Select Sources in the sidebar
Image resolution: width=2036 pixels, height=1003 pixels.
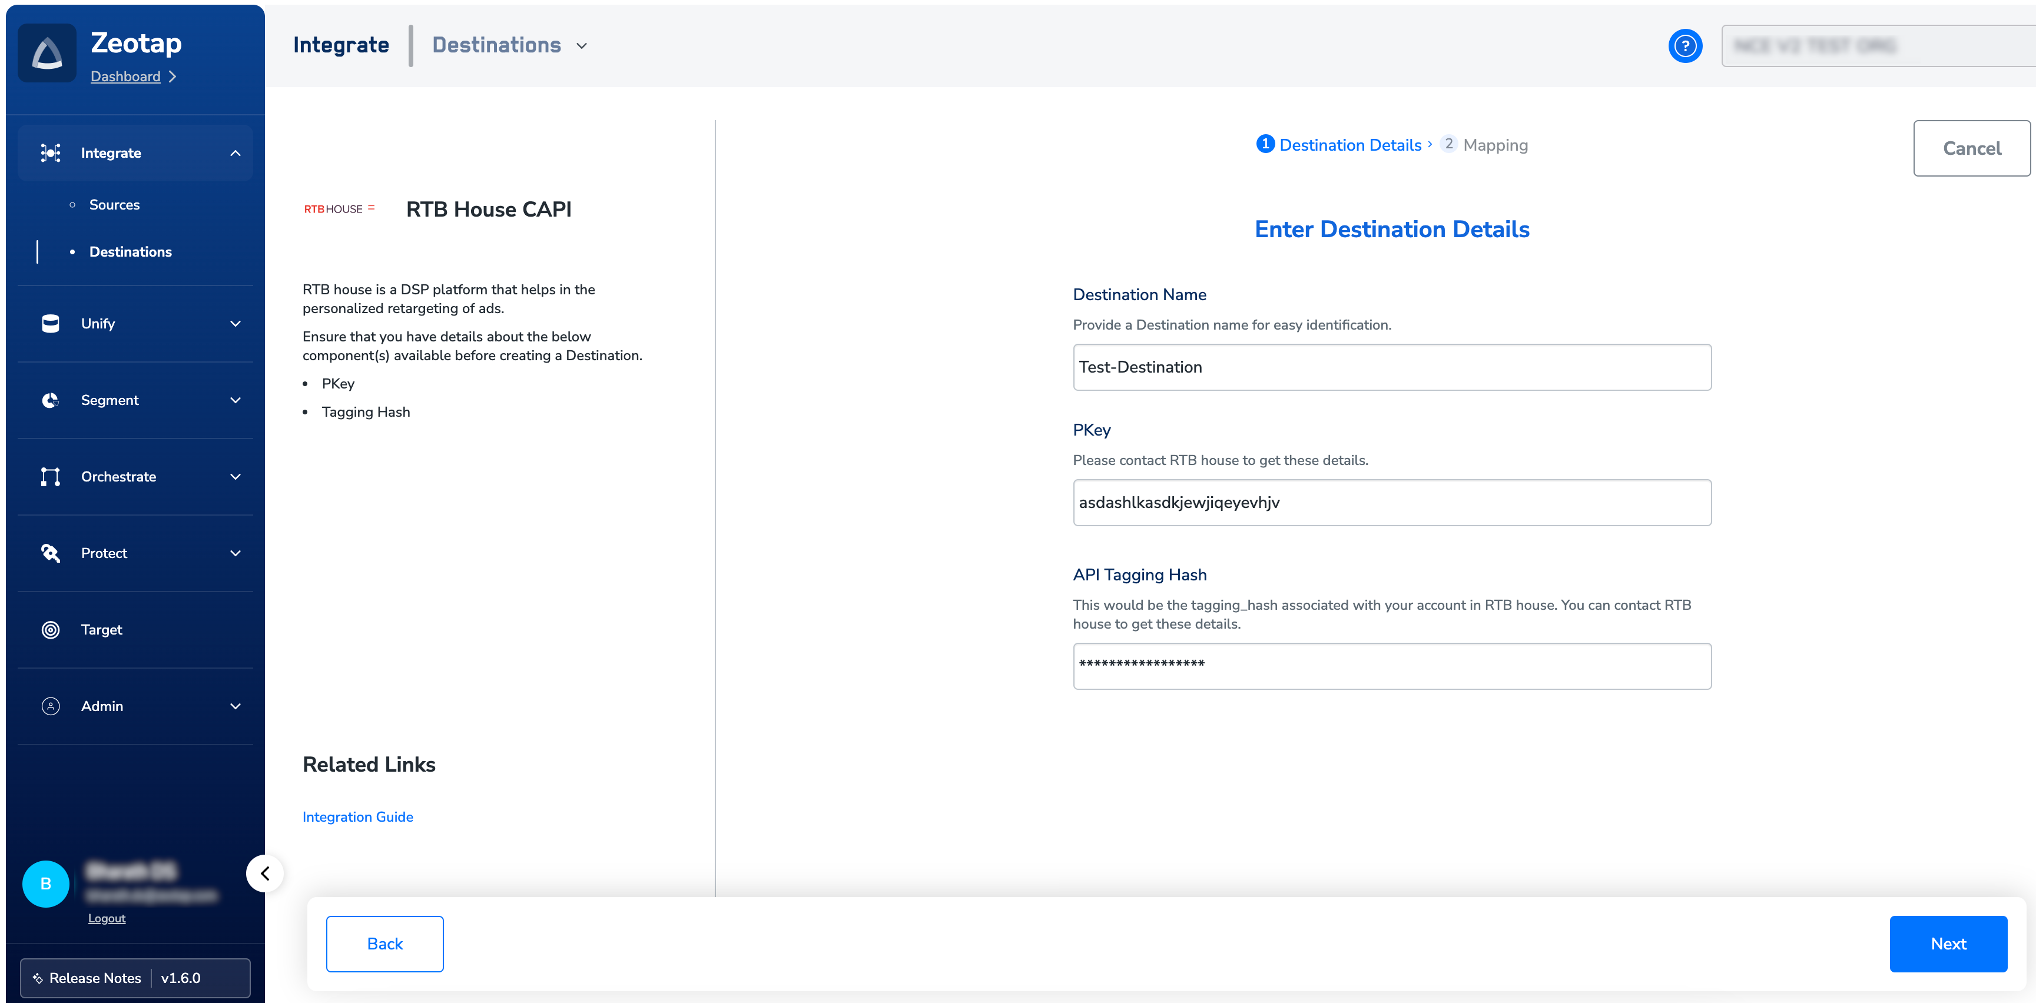[114, 205]
